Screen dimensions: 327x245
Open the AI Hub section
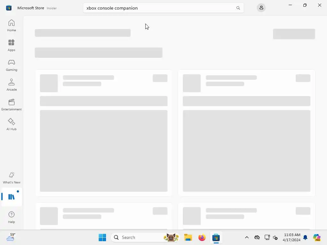11,125
